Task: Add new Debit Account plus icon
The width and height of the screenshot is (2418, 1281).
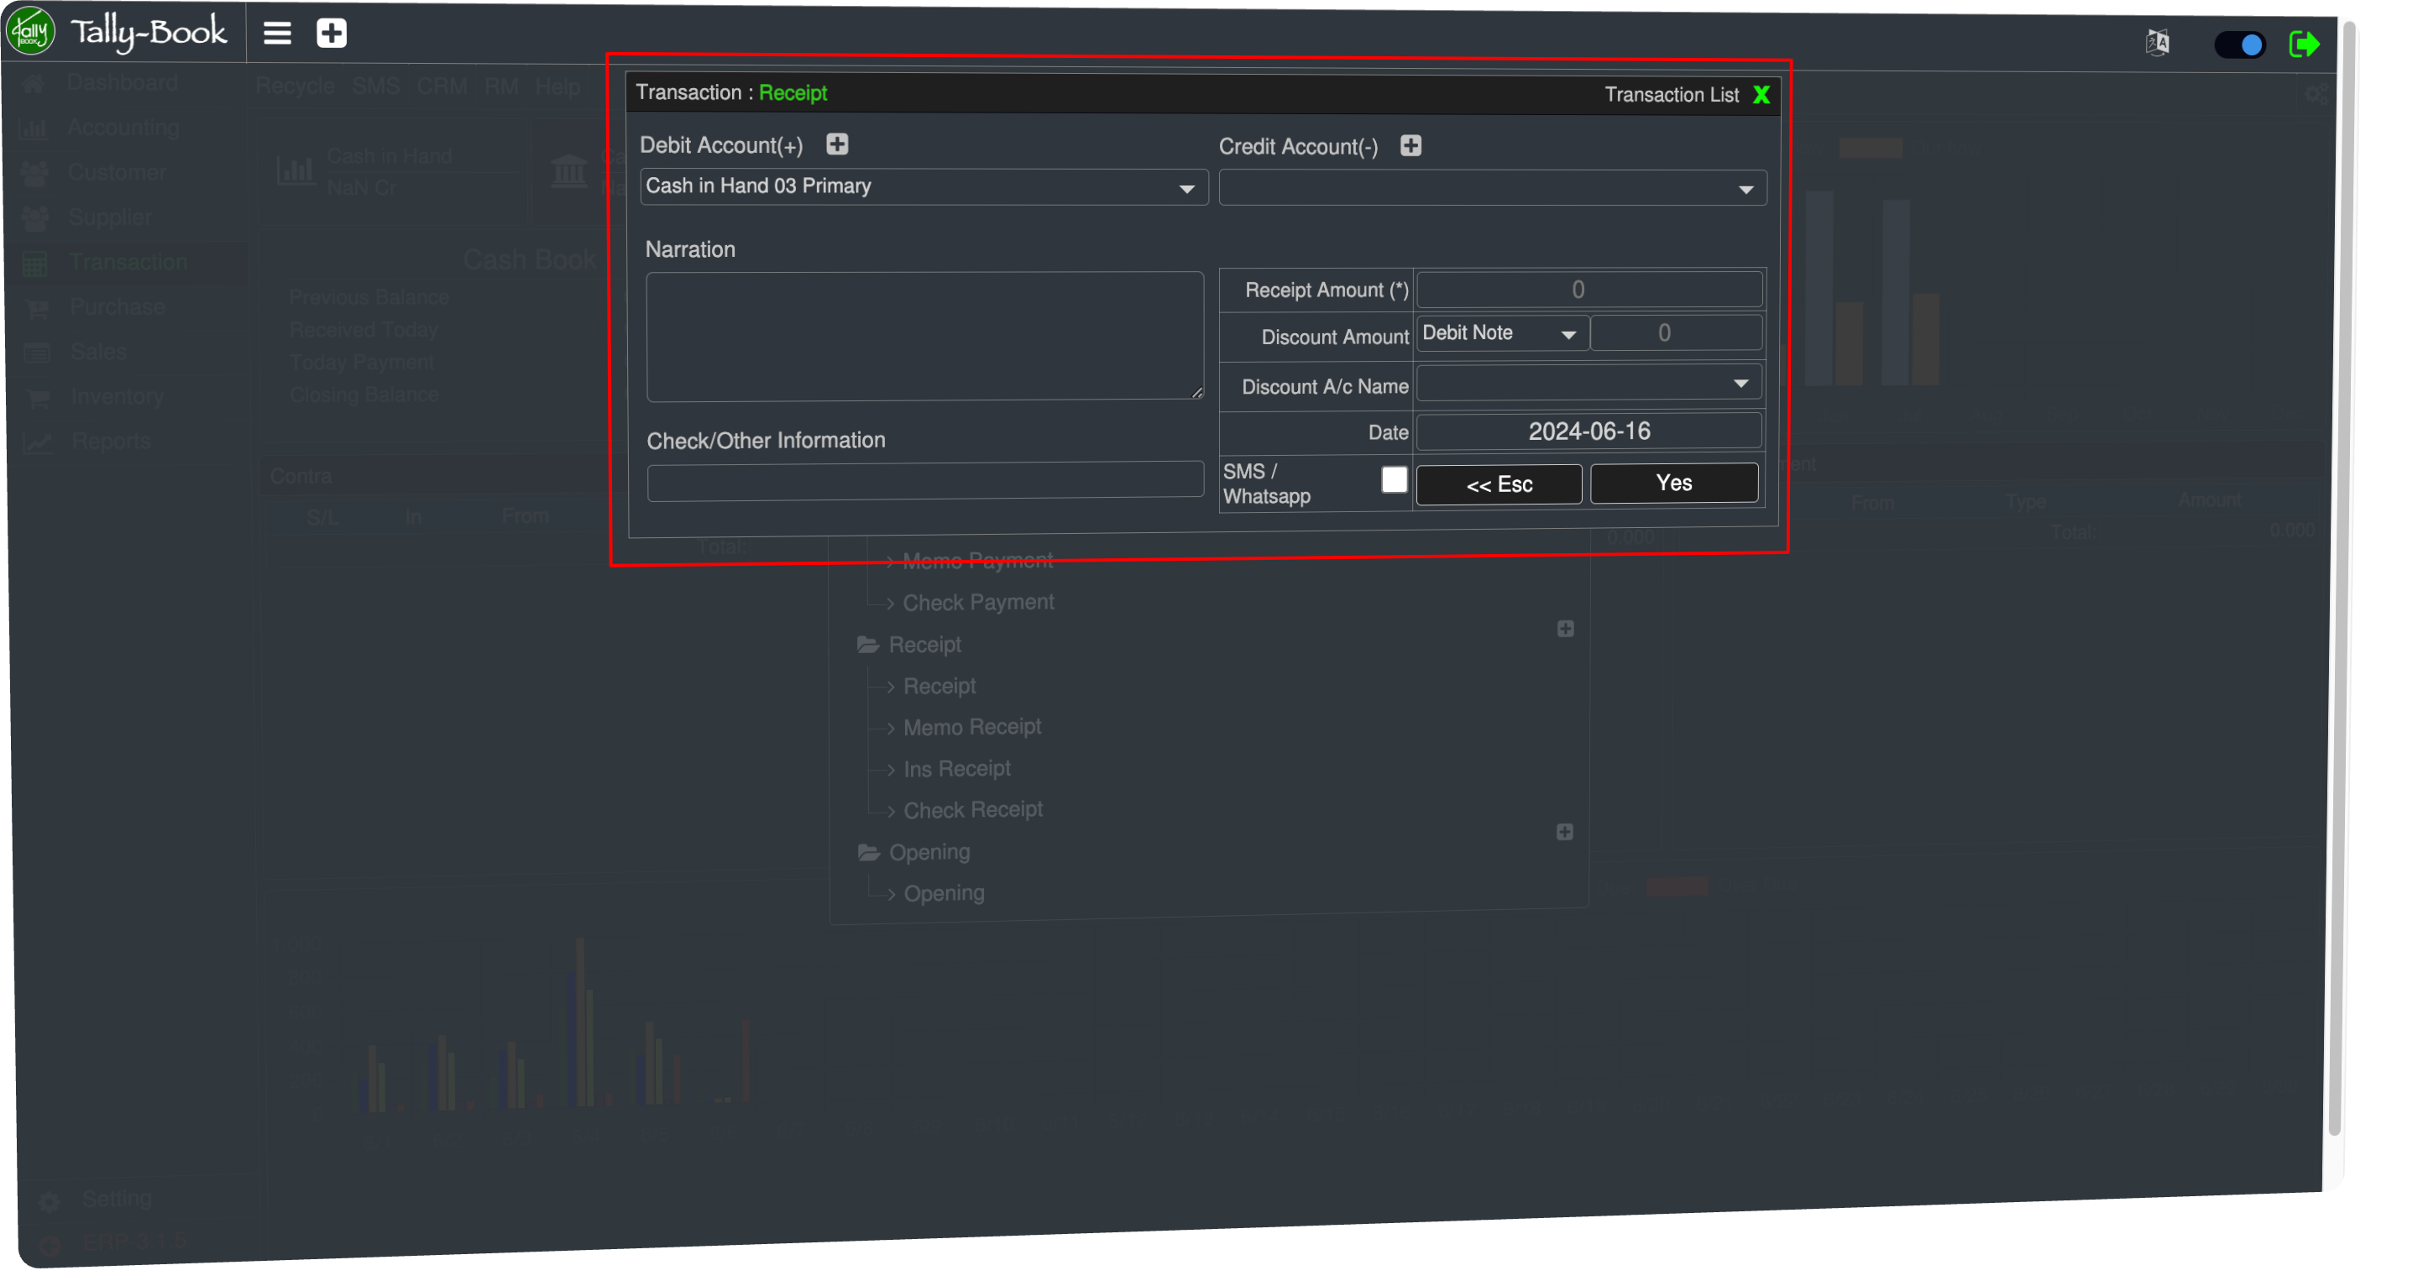Action: pyautogui.click(x=836, y=144)
